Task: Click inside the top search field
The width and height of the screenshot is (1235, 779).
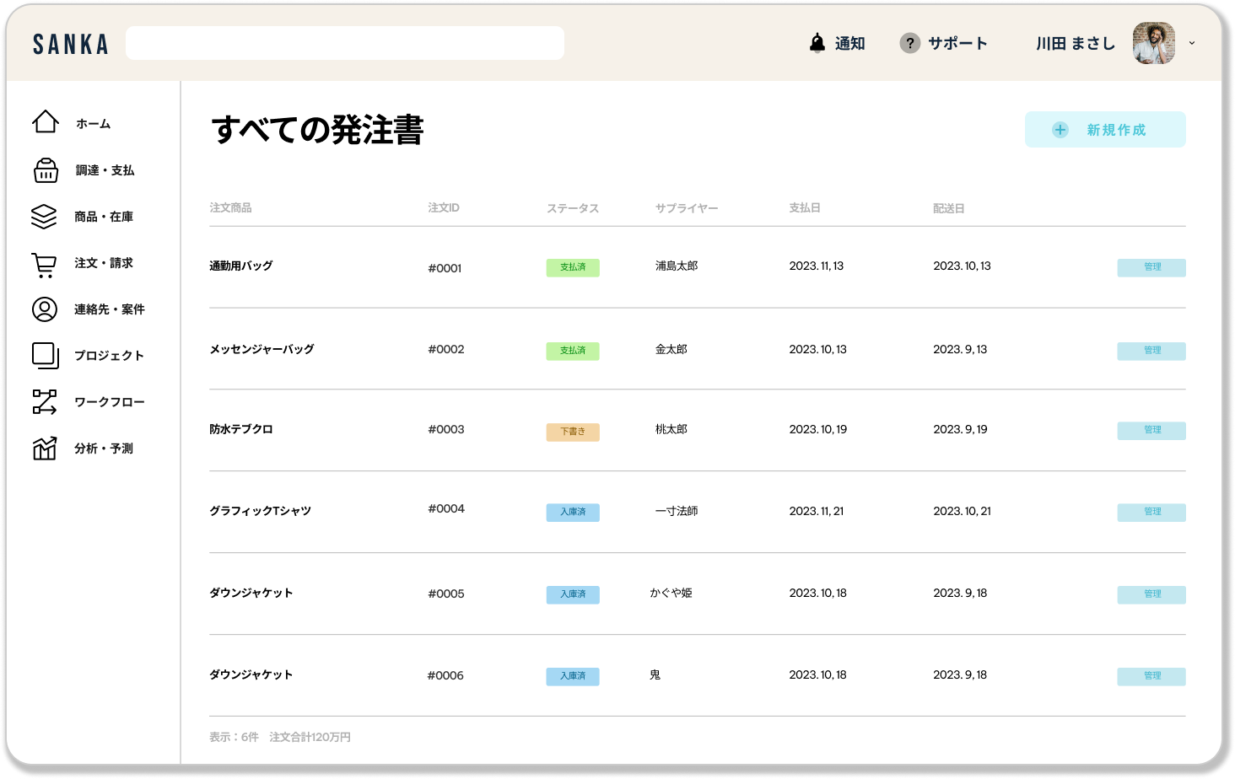Action: [x=344, y=43]
